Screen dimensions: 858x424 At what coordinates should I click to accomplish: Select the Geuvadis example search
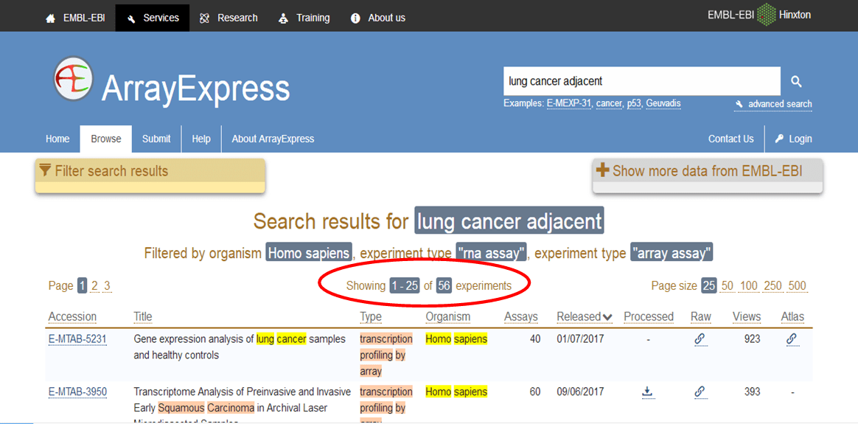pos(663,103)
